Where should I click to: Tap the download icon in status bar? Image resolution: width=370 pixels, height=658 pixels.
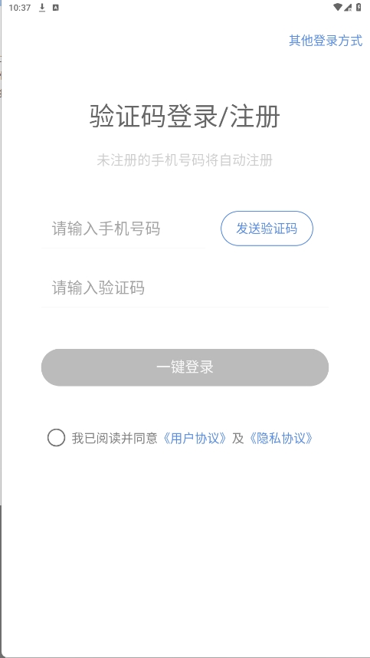pos(42,8)
